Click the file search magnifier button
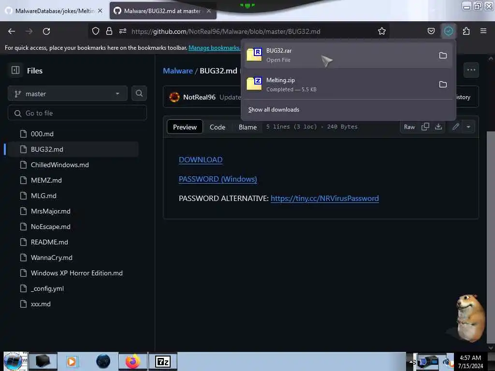The image size is (495, 371). tap(139, 93)
